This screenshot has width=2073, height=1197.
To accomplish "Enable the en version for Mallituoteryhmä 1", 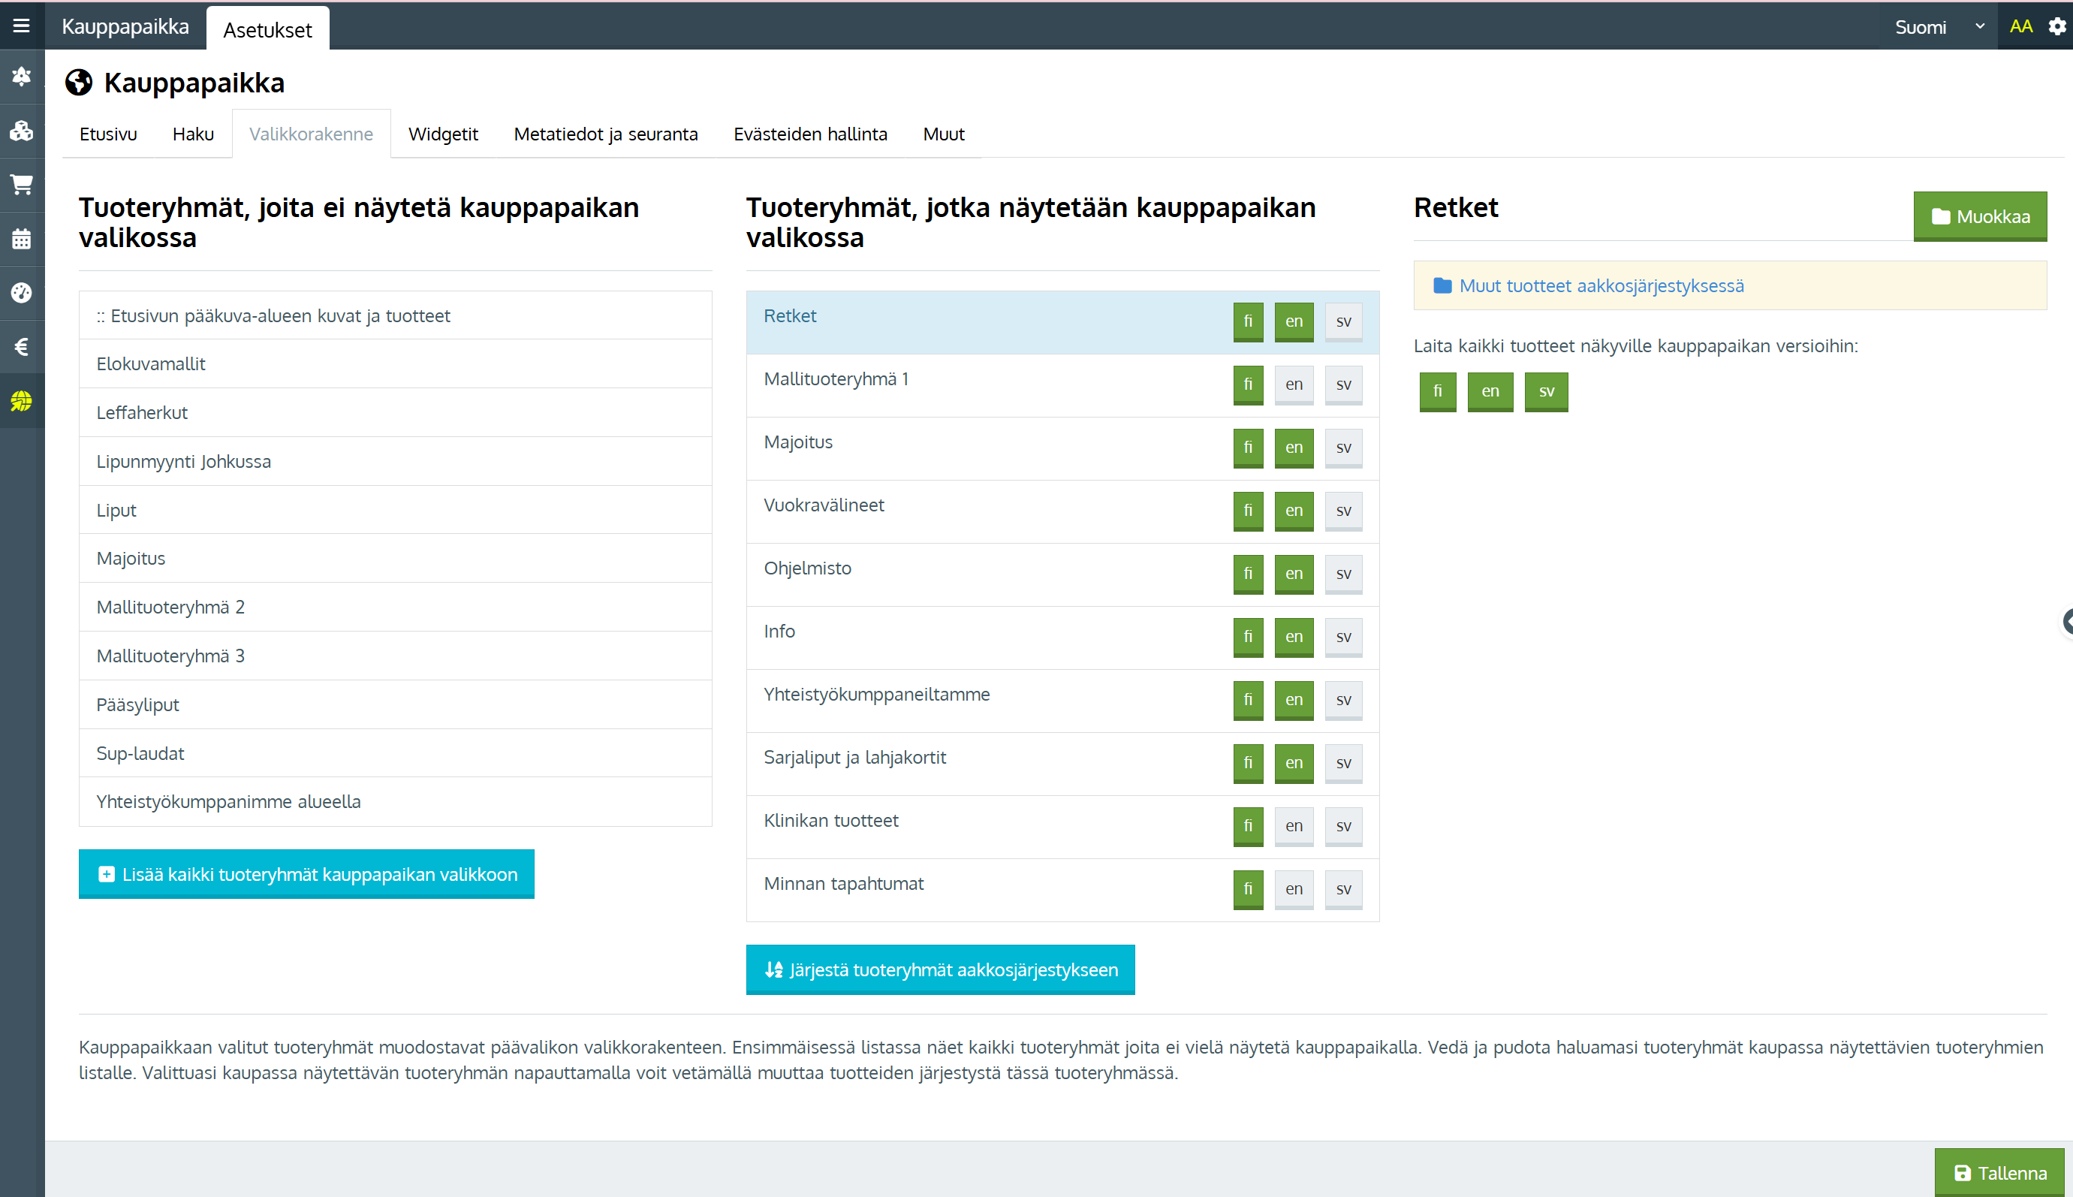I will click(x=1294, y=384).
